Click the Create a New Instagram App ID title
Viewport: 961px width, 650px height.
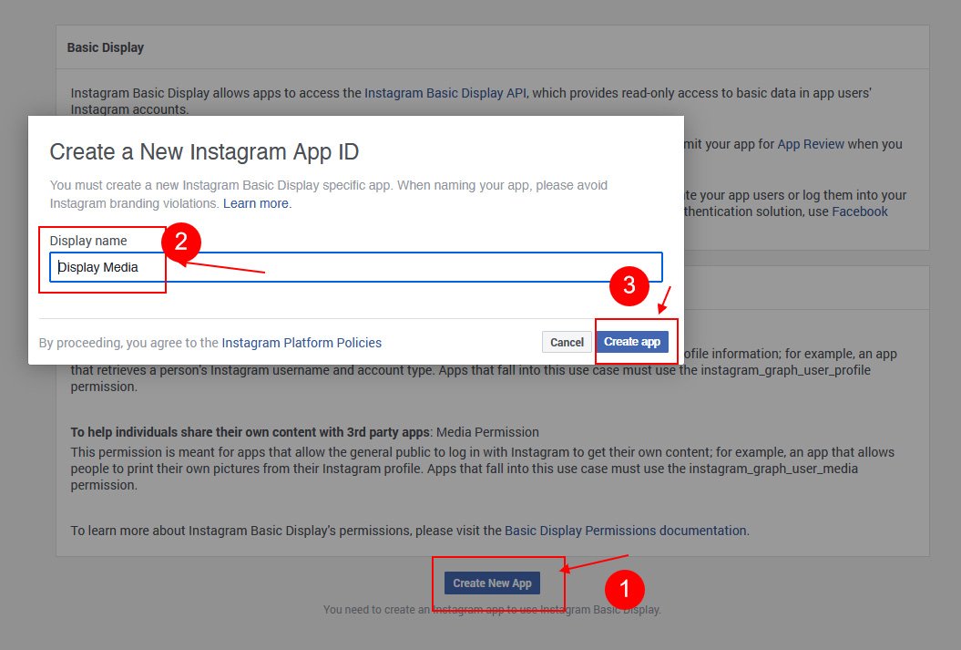204,151
